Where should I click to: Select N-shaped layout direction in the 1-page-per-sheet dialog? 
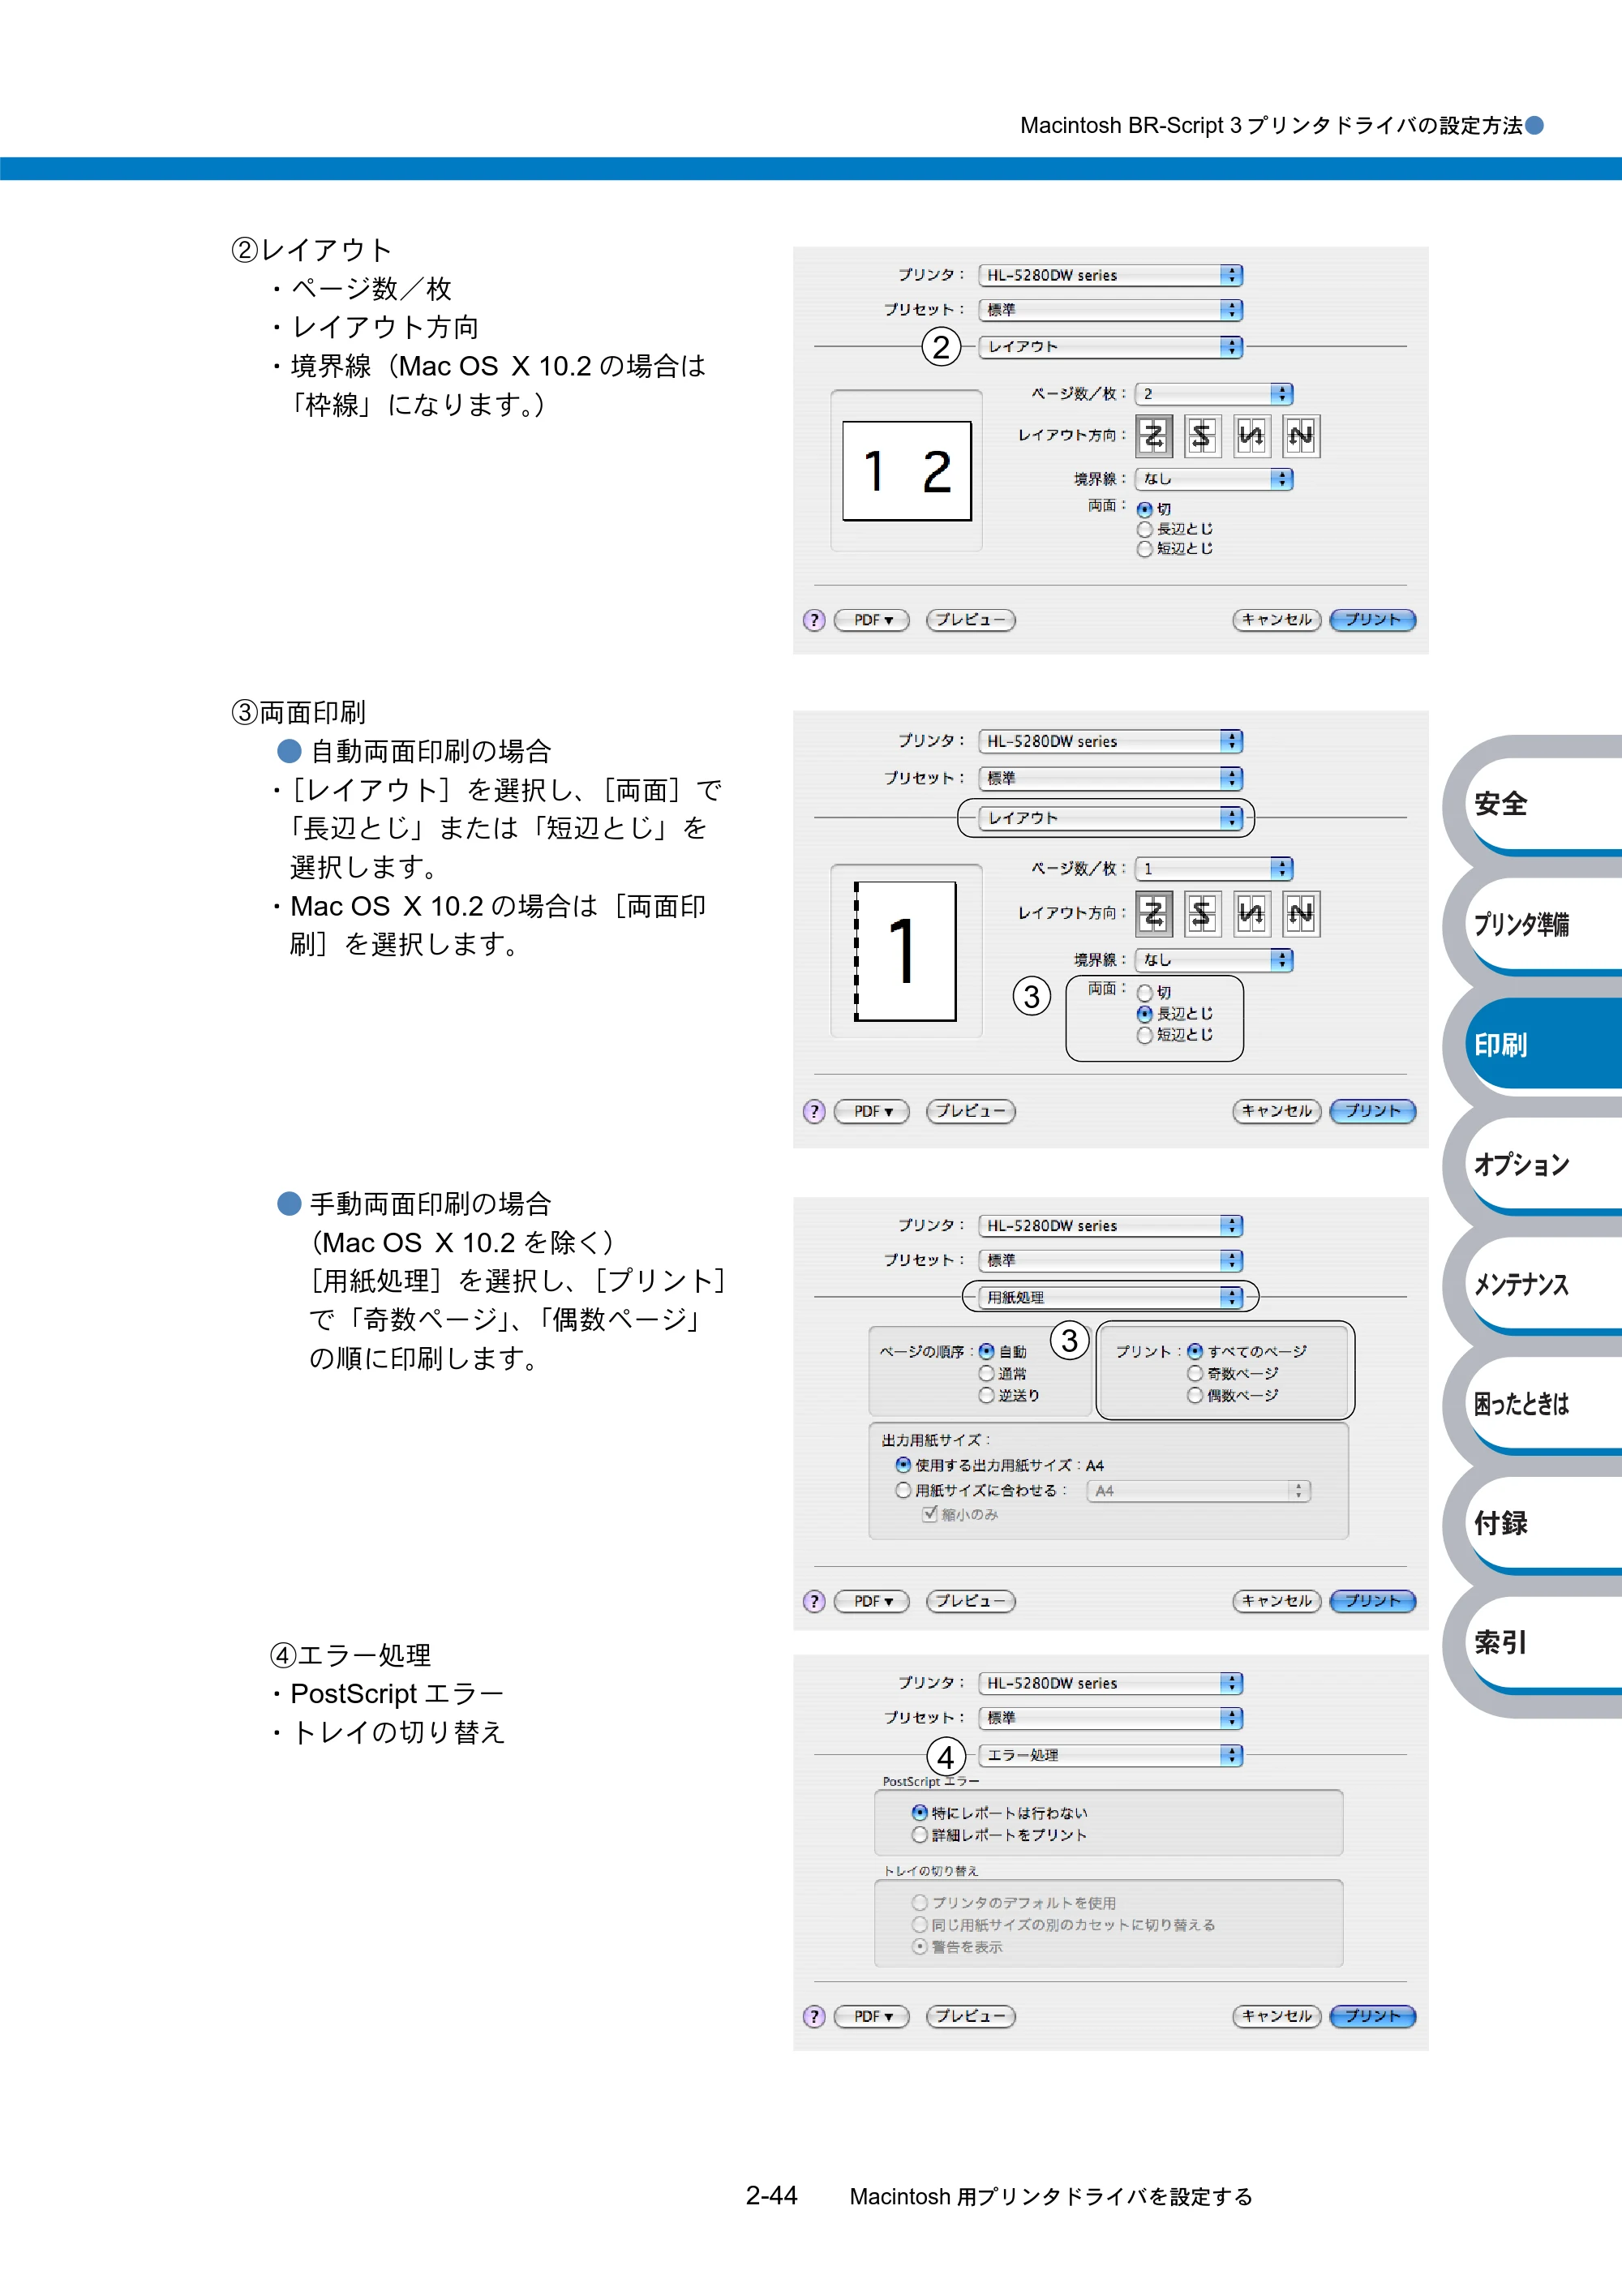pyautogui.click(x=1301, y=913)
